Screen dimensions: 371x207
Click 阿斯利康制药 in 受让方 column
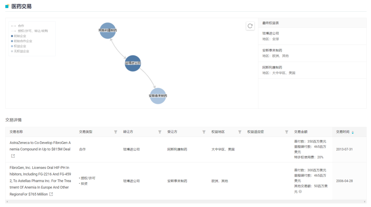tap(177, 150)
